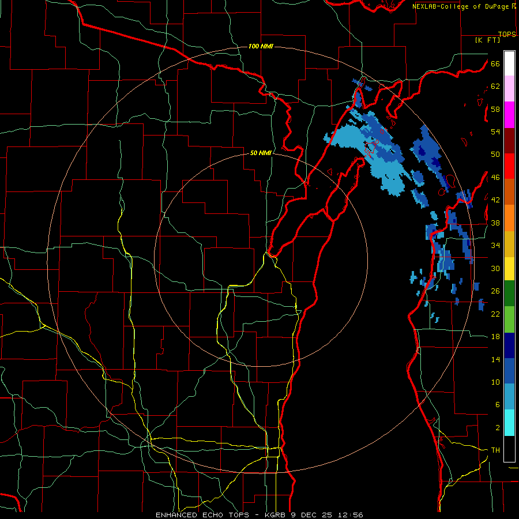The height and width of the screenshot is (519, 519).
Task: Click the "14" legend value
Action: click(495, 359)
